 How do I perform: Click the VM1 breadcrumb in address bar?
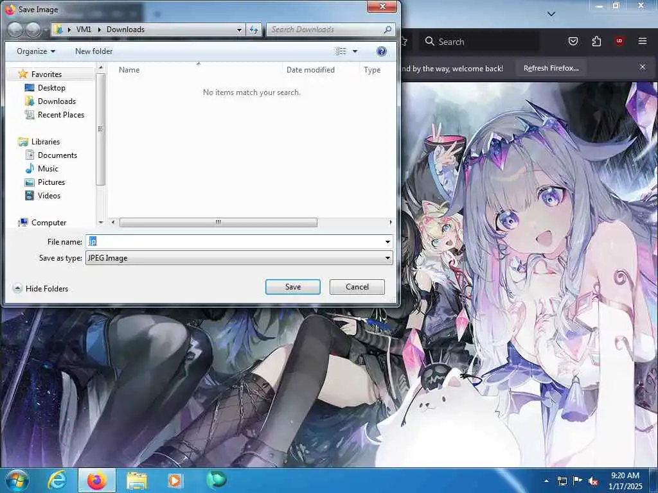(x=84, y=30)
